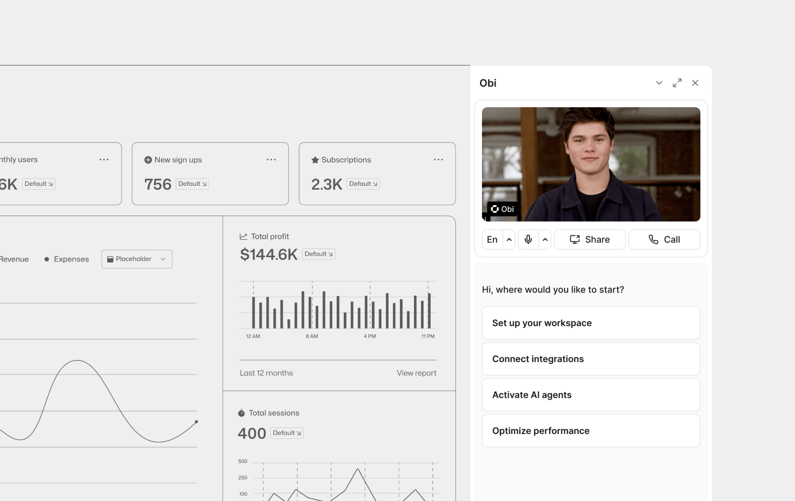Click the 400 total sessions value
Viewport: 795px width, 501px height.
tap(252, 433)
